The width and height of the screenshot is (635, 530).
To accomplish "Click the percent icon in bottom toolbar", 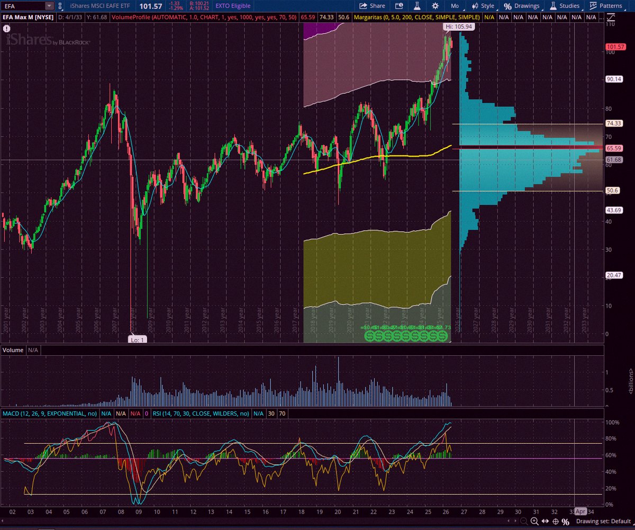I will (x=565, y=522).
